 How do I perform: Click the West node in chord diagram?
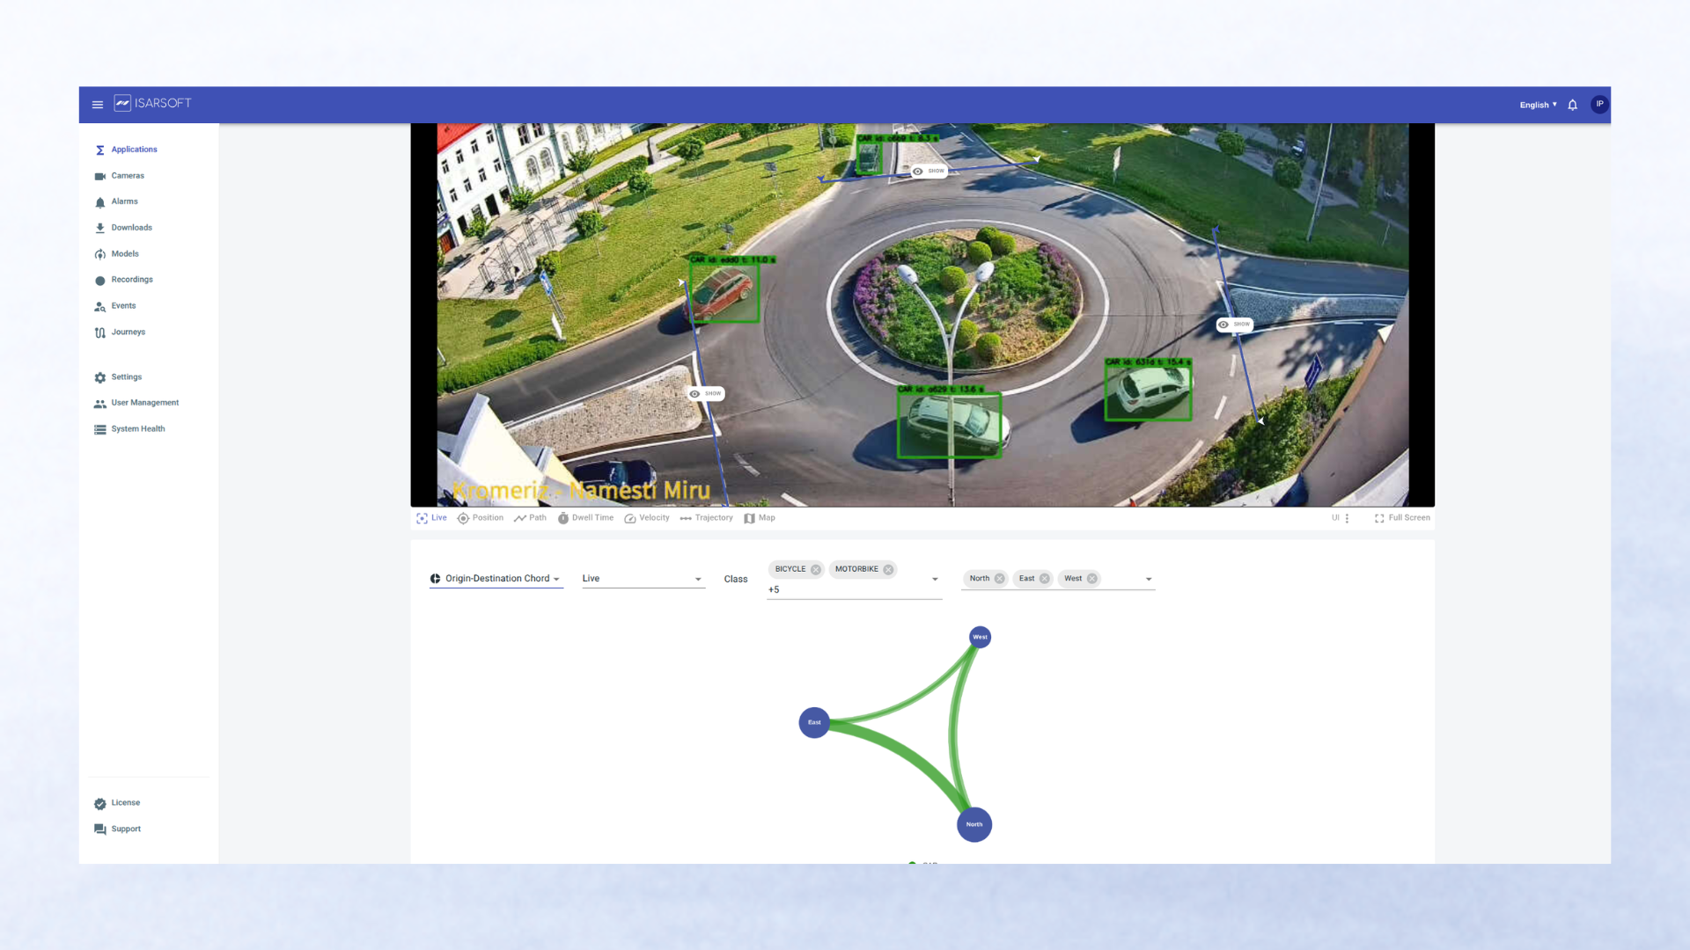point(980,637)
